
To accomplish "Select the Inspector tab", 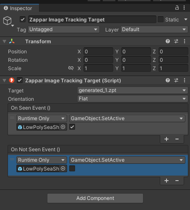I will 20,8.
